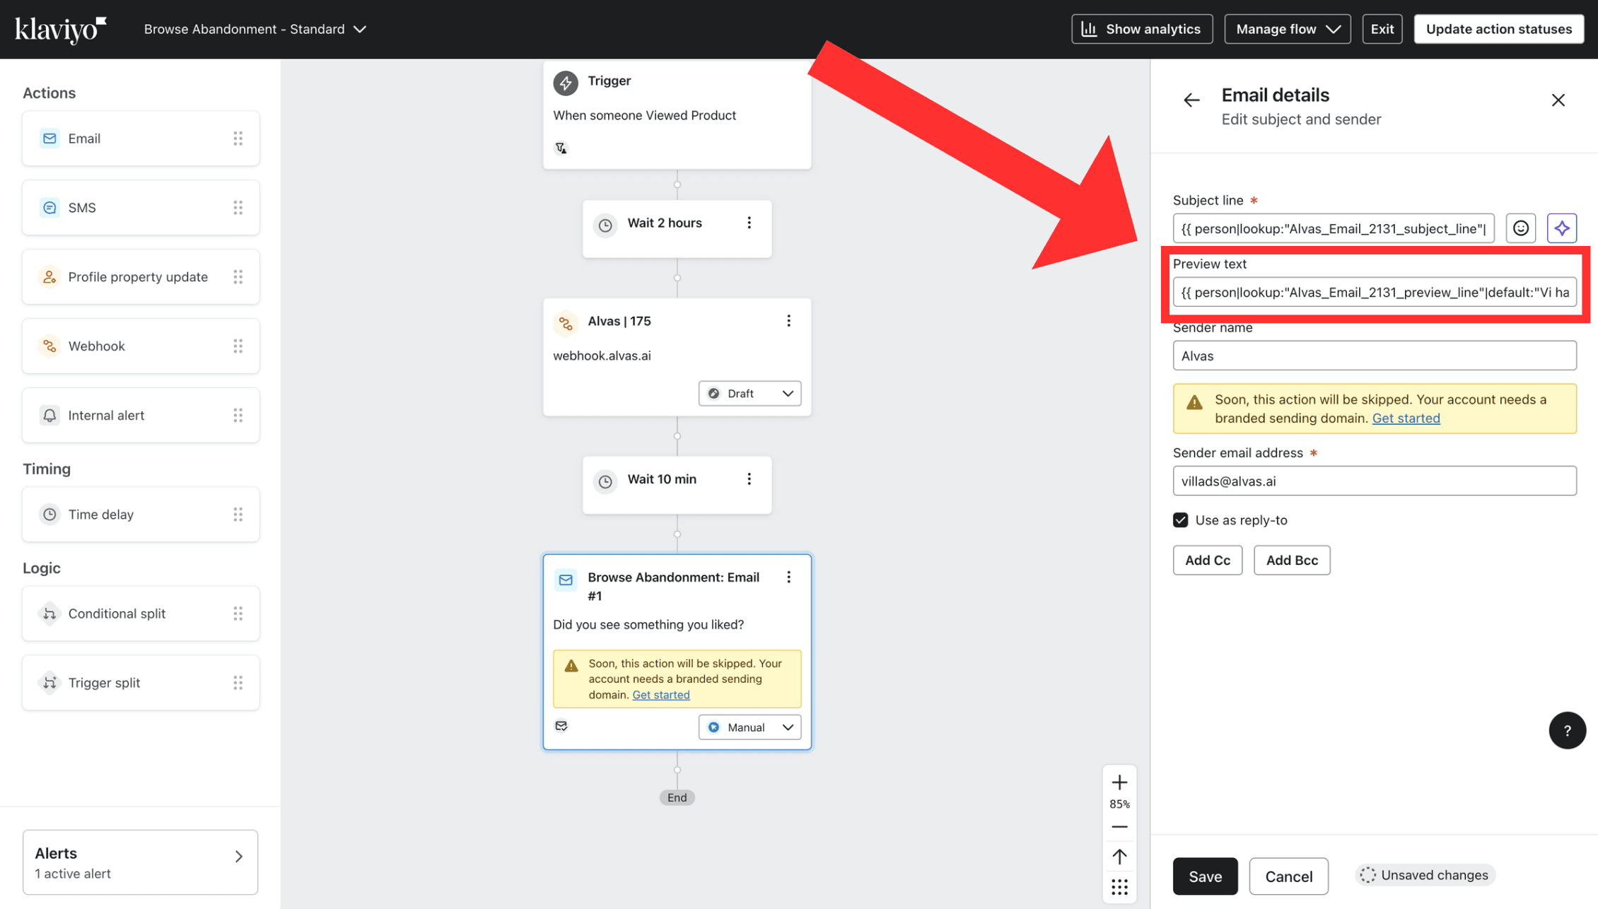Click the Unsaved changes status badge
The image size is (1598, 909).
pos(1424,875)
